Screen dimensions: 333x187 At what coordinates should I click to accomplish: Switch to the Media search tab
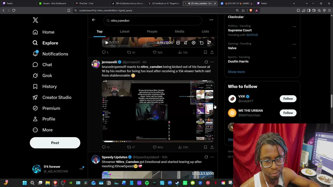pos(180,31)
